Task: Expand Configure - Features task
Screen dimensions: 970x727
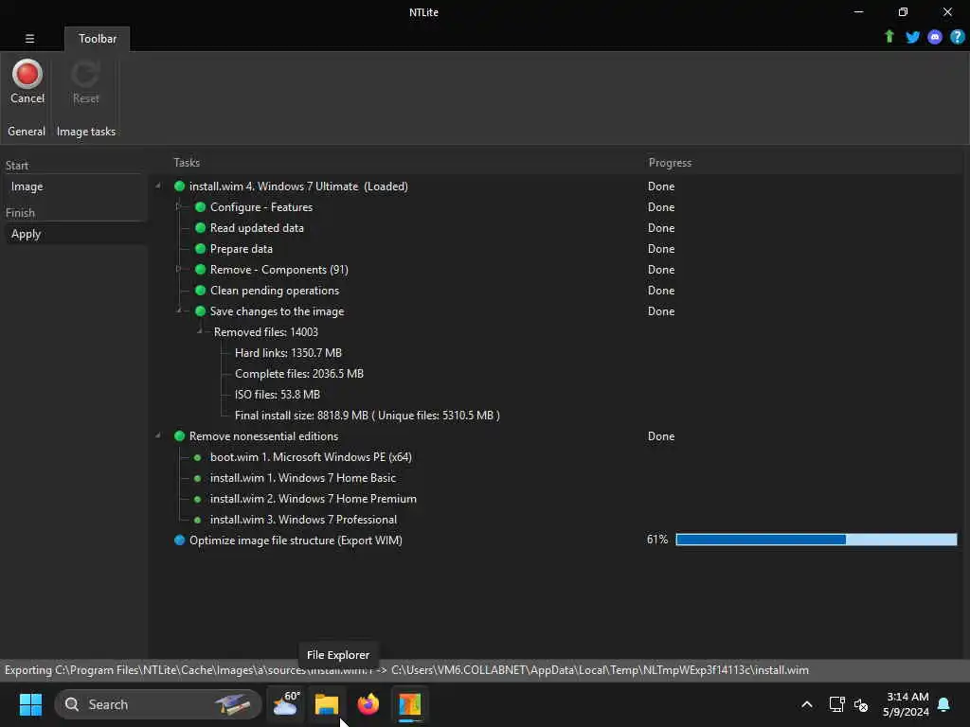Action: (178, 206)
